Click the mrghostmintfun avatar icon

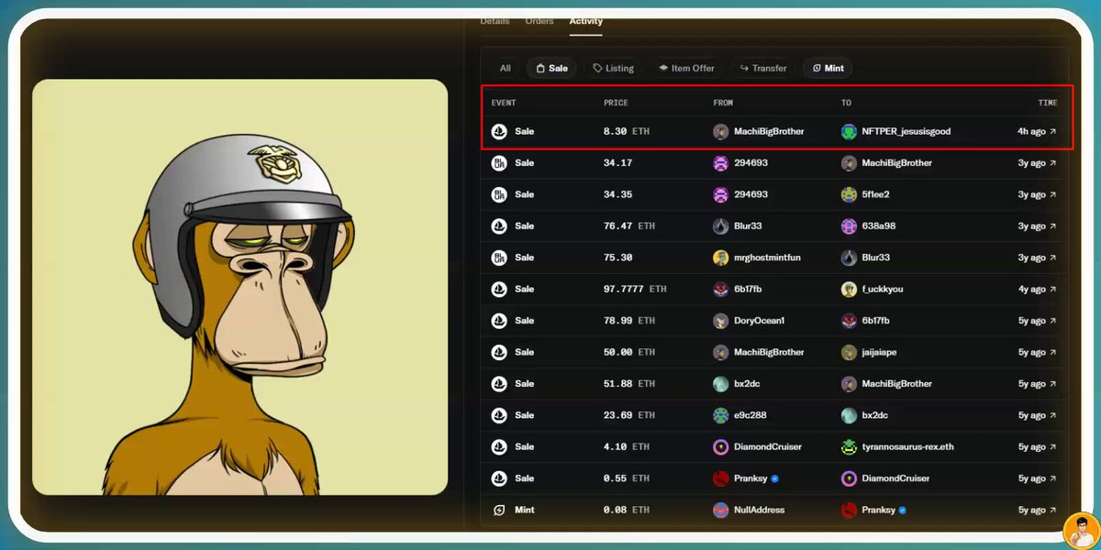[x=721, y=258]
